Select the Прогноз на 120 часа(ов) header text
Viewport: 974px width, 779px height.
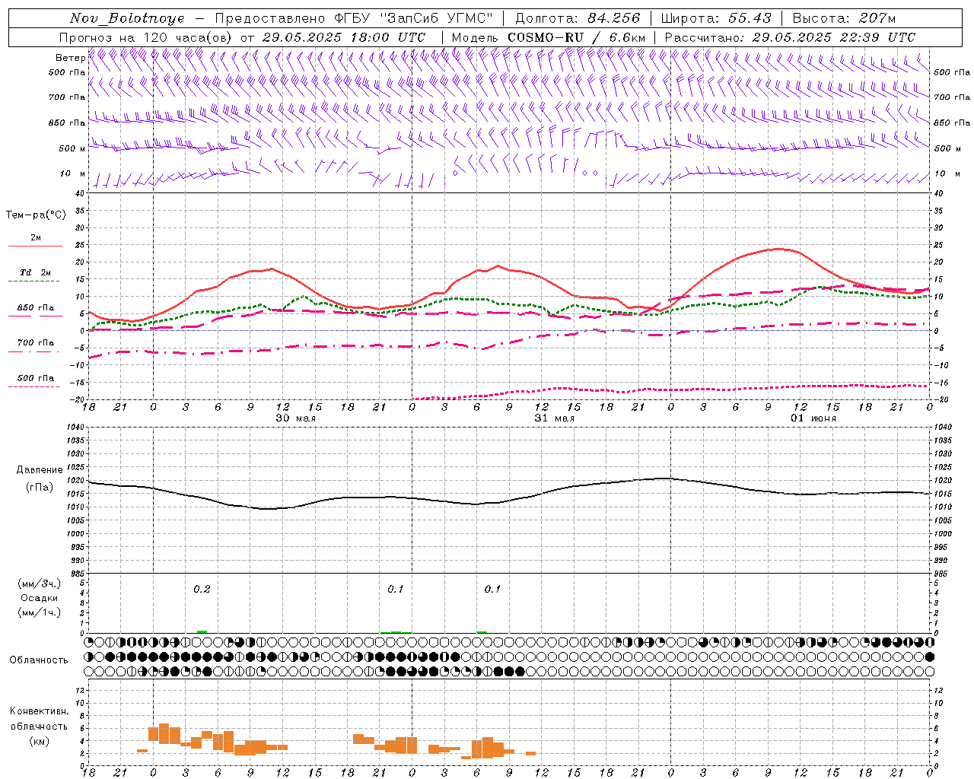[x=147, y=37]
